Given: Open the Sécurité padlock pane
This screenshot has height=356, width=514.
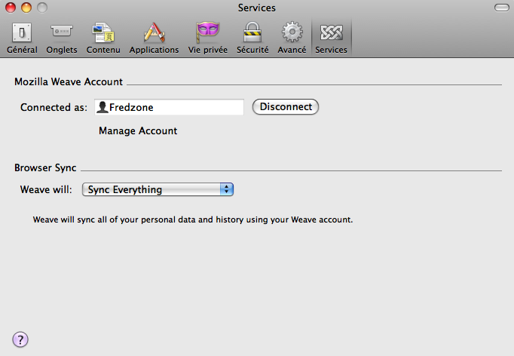Looking at the screenshot, I should pyautogui.click(x=252, y=38).
